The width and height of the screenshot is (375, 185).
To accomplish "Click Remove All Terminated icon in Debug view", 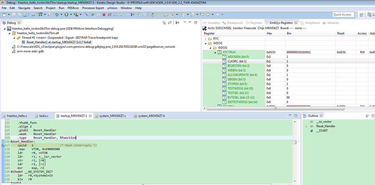I will pos(164,23).
